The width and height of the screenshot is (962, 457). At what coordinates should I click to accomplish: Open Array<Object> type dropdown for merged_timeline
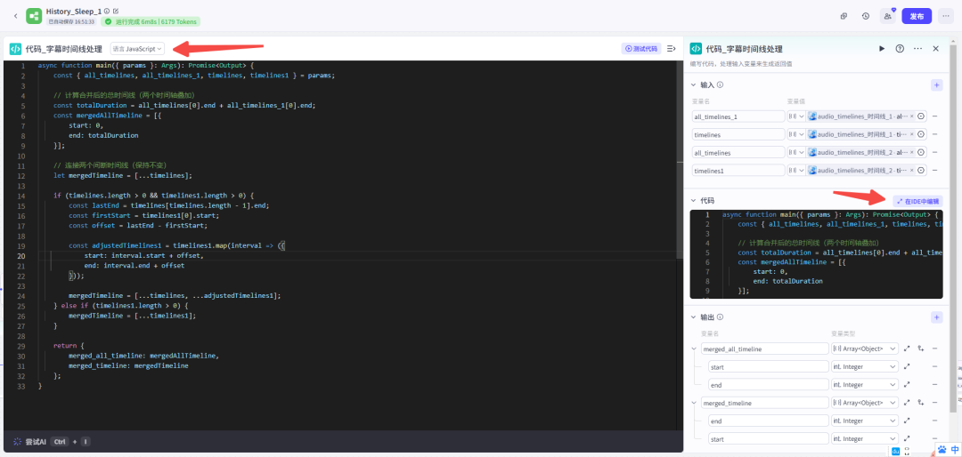click(864, 403)
